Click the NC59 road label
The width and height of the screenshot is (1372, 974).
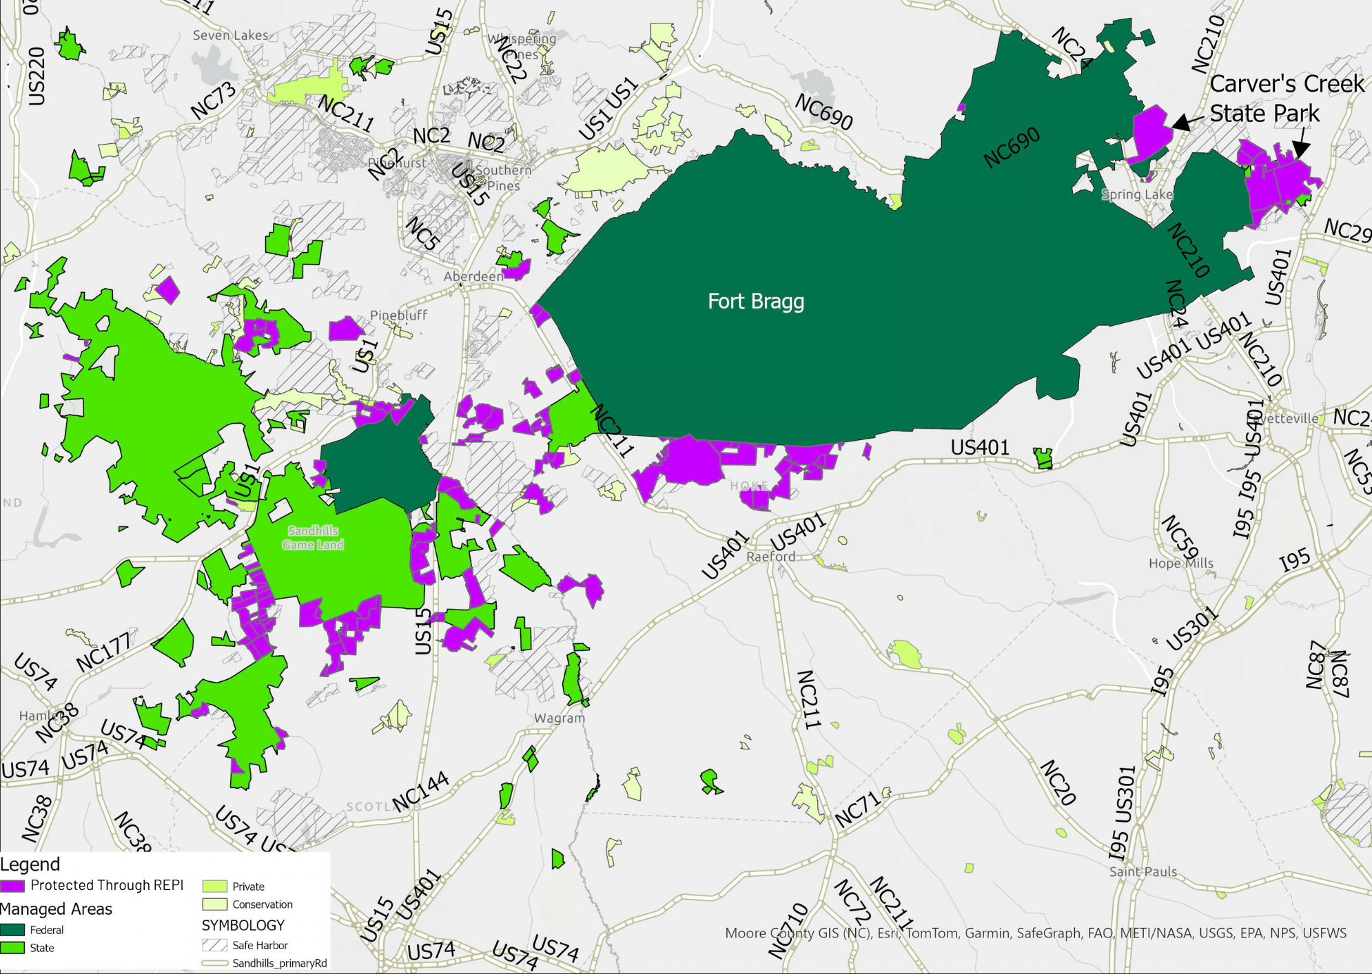1180,539
